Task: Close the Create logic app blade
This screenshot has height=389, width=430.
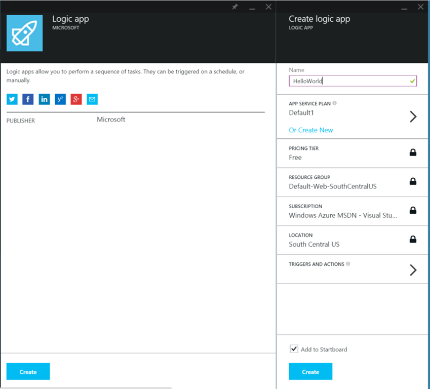Action: coord(420,7)
